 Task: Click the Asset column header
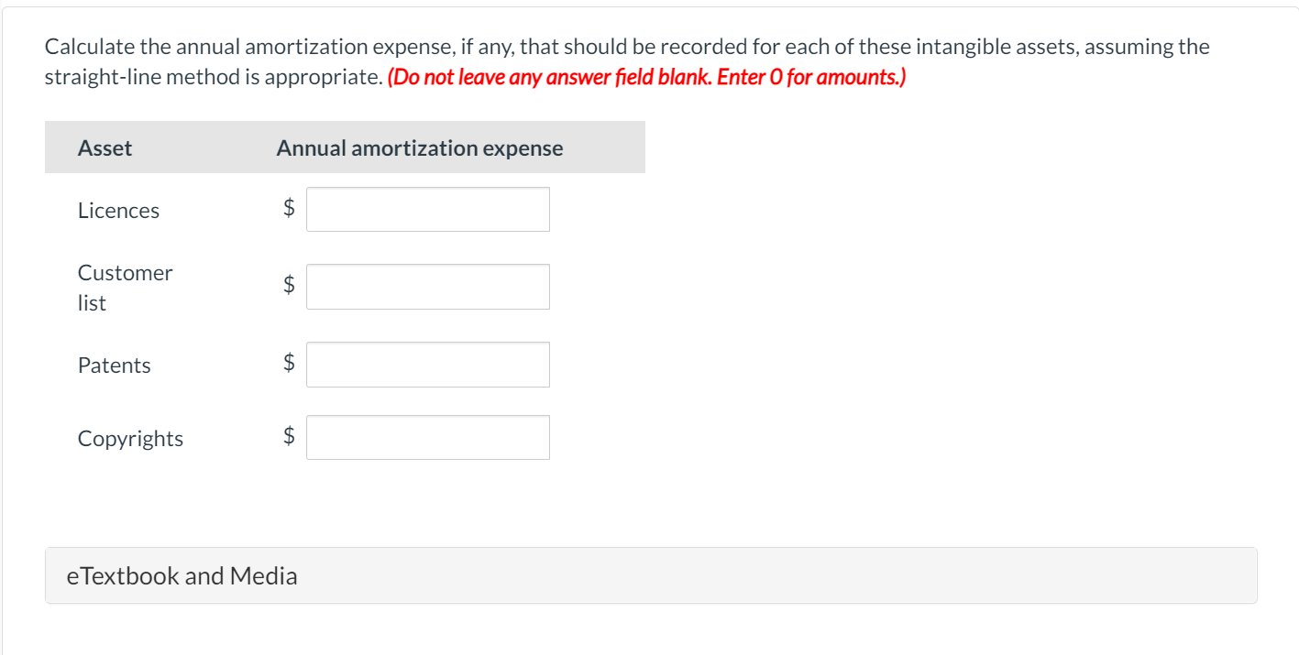pos(105,147)
